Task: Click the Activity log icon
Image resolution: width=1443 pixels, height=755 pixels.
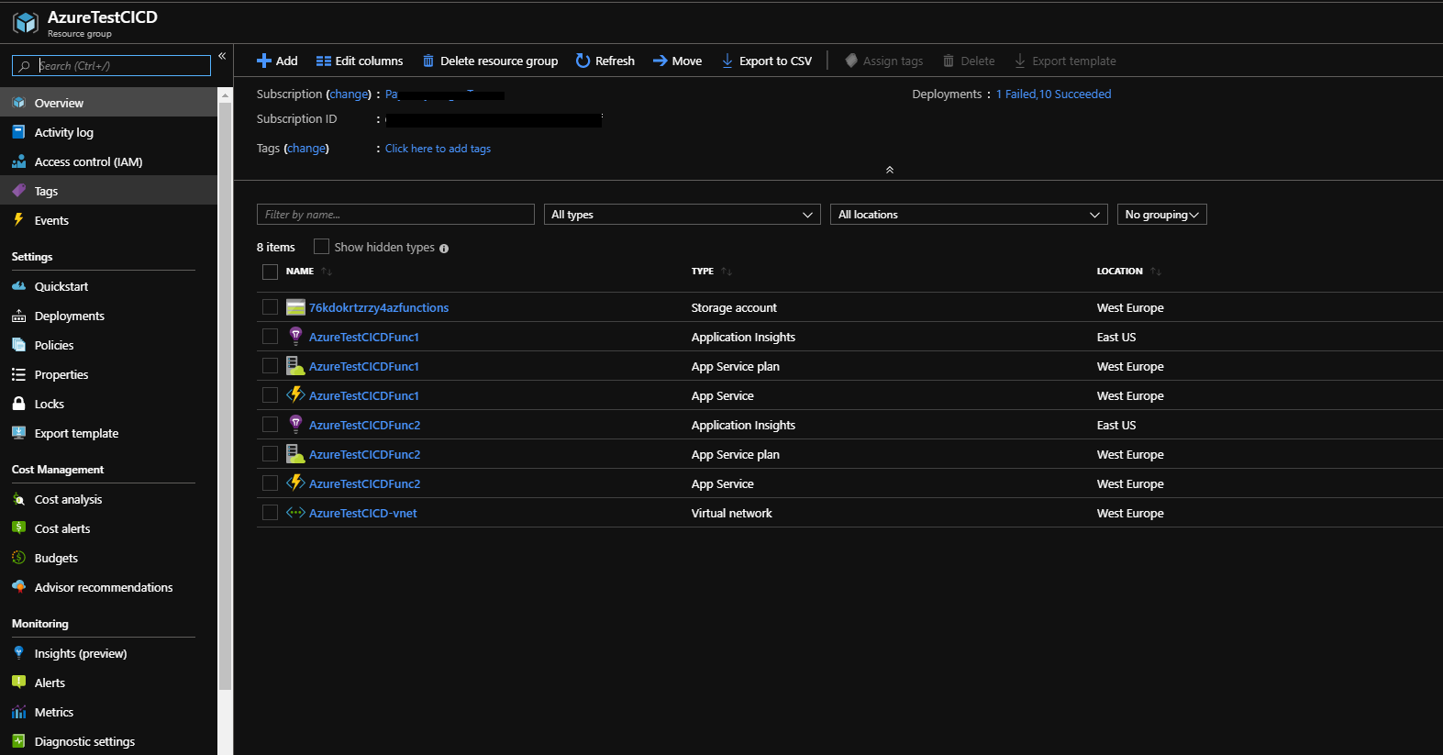Action: 18,132
